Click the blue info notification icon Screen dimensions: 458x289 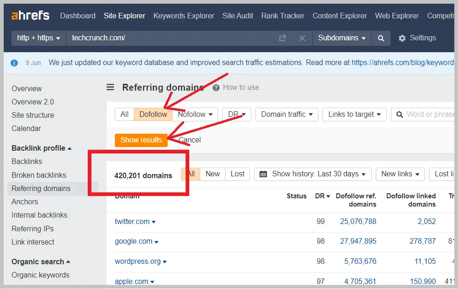coord(14,63)
